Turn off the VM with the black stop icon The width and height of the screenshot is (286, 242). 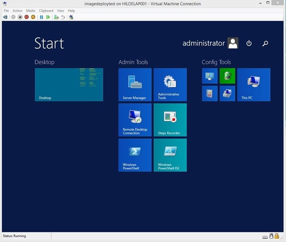20,17
